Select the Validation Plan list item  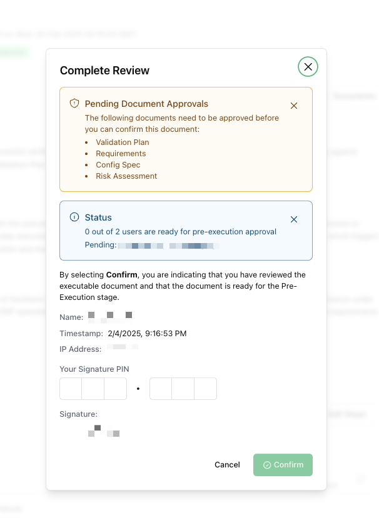pyautogui.click(x=122, y=142)
